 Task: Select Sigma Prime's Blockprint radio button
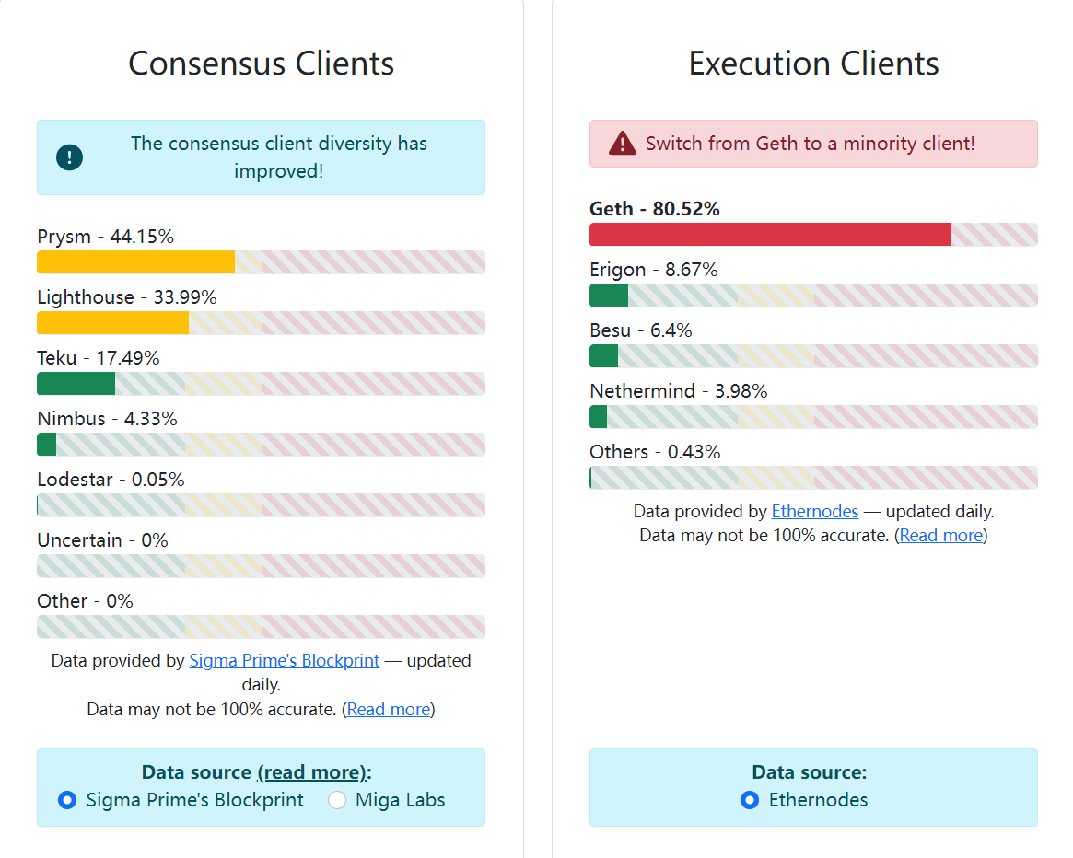point(67,800)
